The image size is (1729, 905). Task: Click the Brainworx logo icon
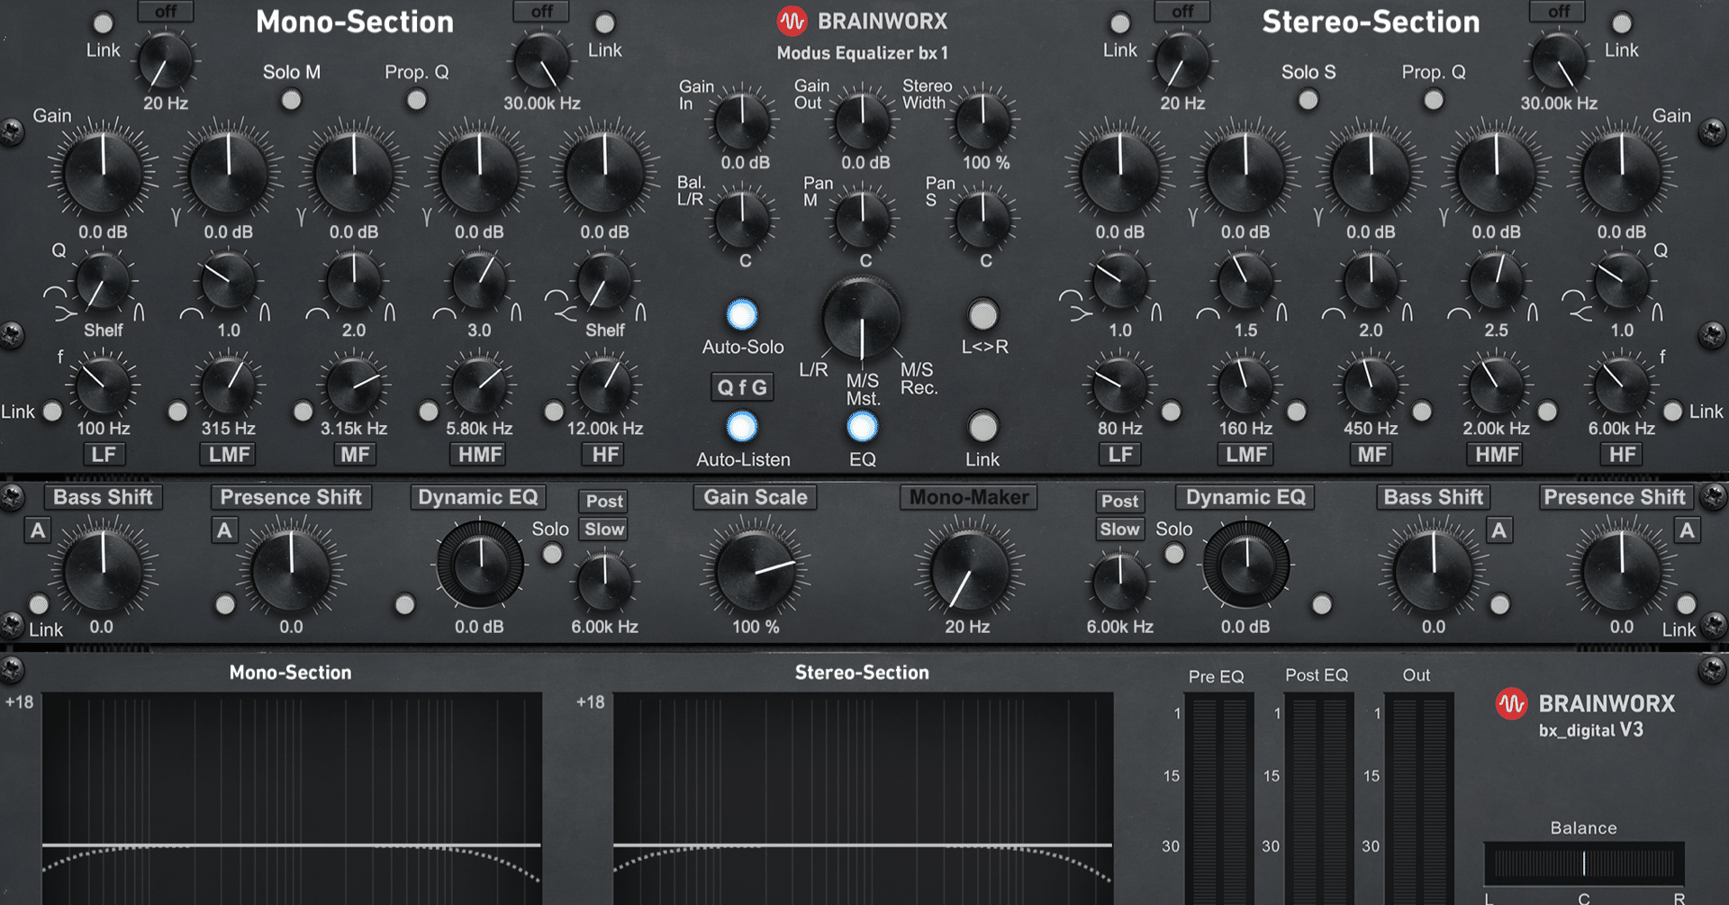pyautogui.click(x=792, y=20)
